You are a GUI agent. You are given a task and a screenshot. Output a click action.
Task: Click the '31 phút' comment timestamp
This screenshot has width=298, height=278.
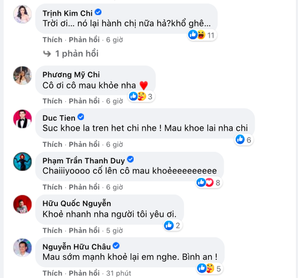pos(118,273)
